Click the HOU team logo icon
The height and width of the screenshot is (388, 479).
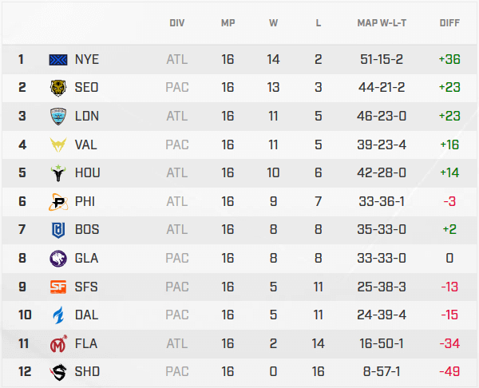(x=59, y=172)
